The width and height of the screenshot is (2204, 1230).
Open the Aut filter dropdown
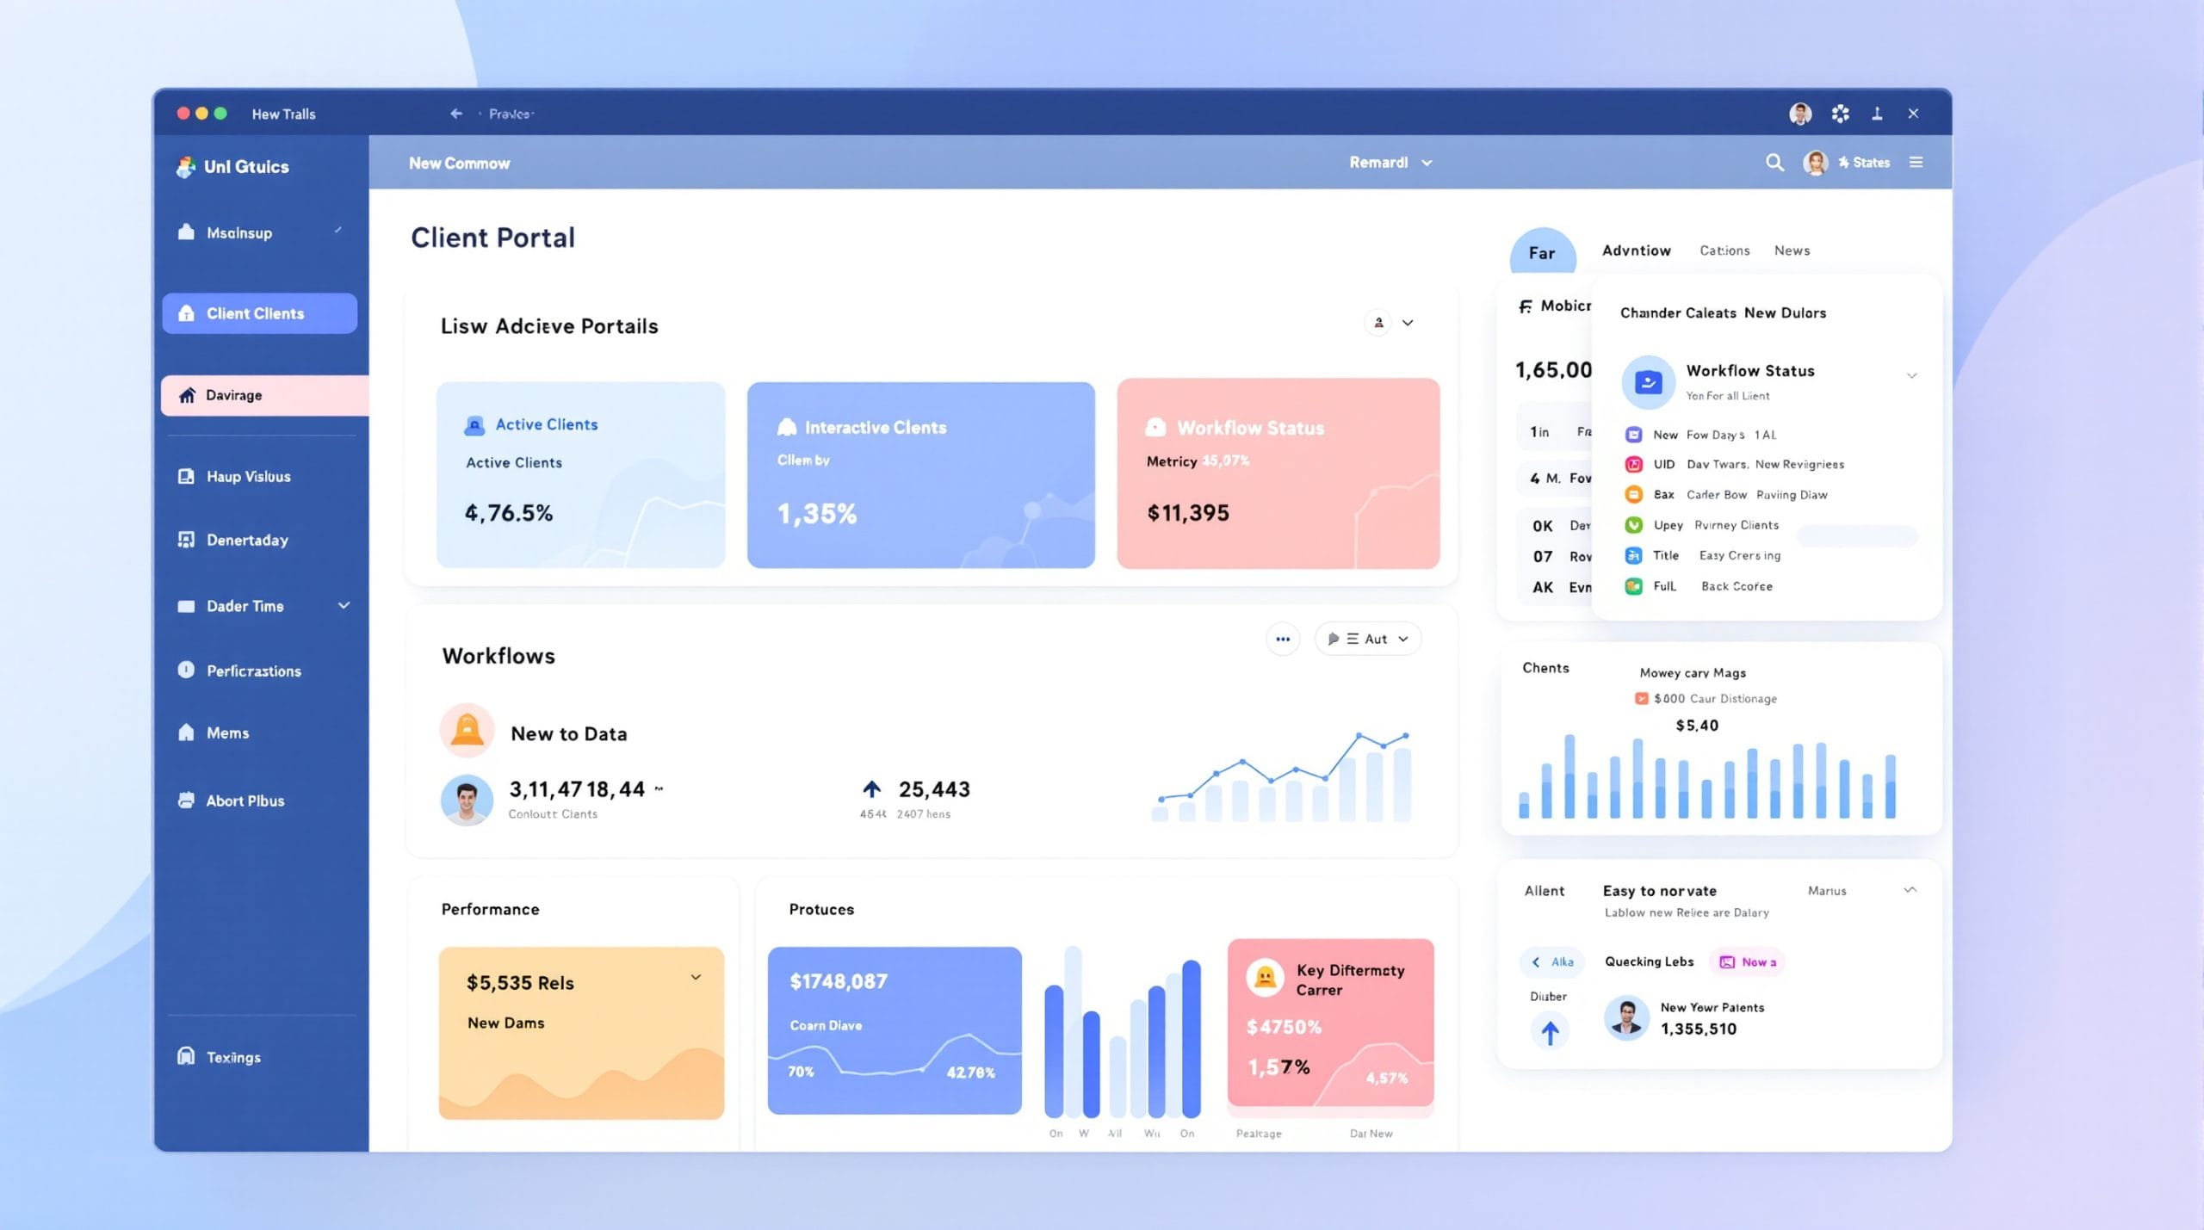pyautogui.click(x=1368, y=639)
